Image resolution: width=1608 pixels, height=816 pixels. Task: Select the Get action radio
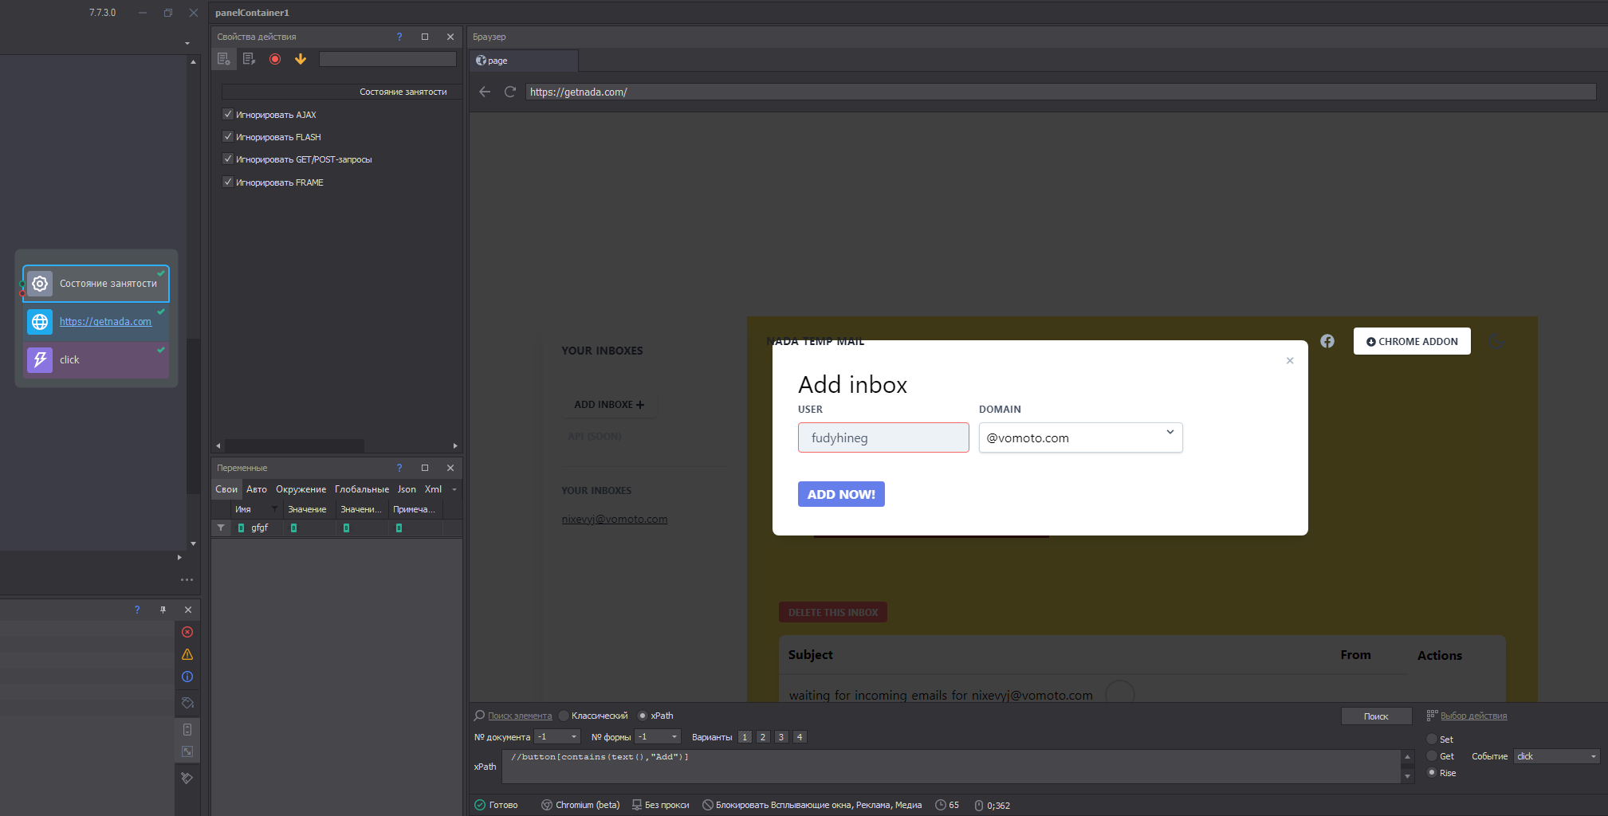1432,756
